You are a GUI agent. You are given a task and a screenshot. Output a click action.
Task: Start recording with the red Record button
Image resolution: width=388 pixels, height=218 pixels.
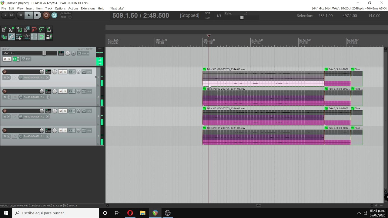pyautogui.click(x=46, y=15)
